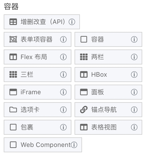Select the 增删改查 (API) component
Image resolution: width=147 pixels, height=156 pixels.
[42, 22]
